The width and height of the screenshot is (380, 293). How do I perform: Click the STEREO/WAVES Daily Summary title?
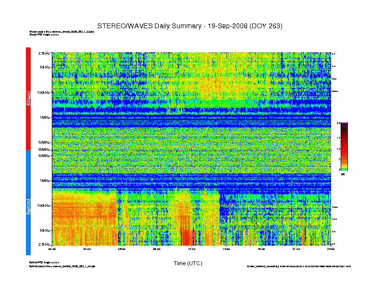point(190,26)
